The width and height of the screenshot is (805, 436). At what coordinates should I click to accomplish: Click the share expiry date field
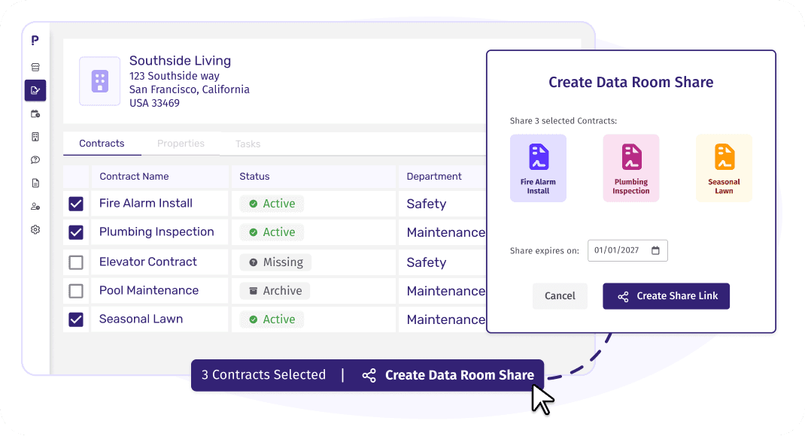click(x=627, y=250)
